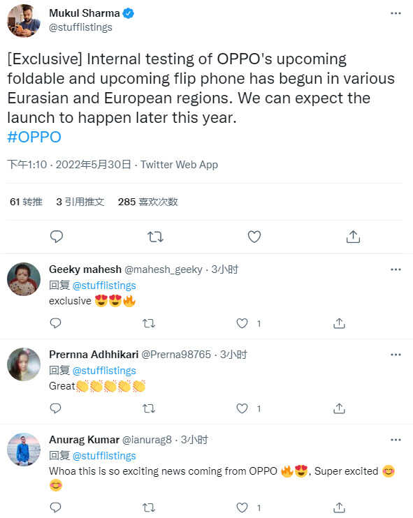Screen dimensions: 413x518
Task: Open more options on Mukul Sharma's tweet
Action: 396,13
